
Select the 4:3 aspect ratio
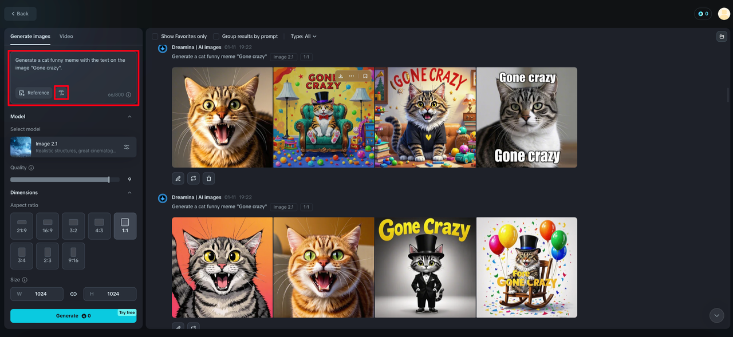(99, 226)
